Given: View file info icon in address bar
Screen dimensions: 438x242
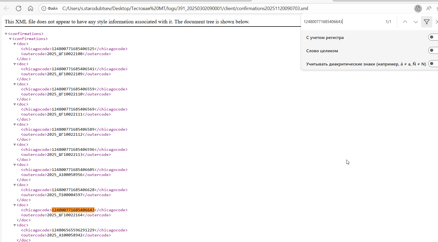Looking at the screenshot, I should click(44, 8).
